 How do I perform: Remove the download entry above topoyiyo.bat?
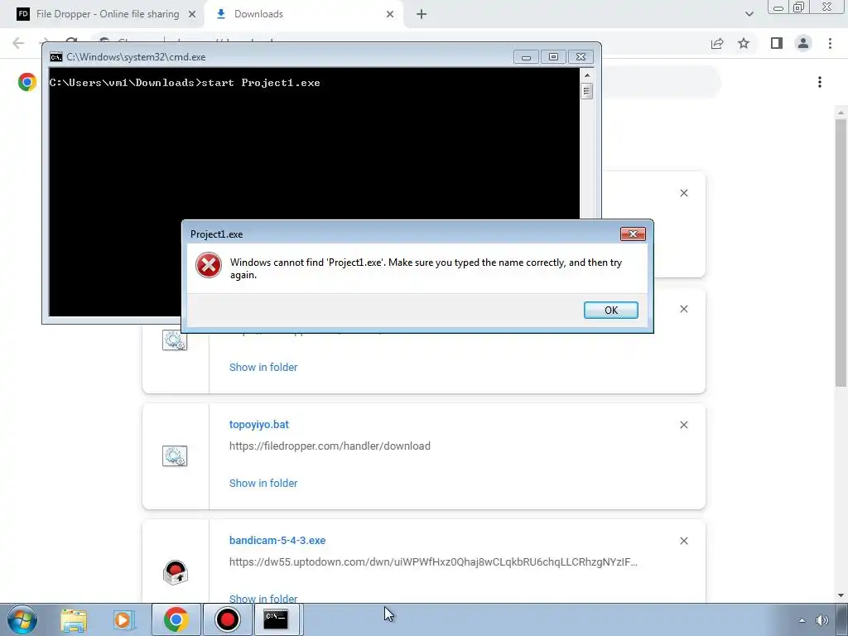[683, 310]
